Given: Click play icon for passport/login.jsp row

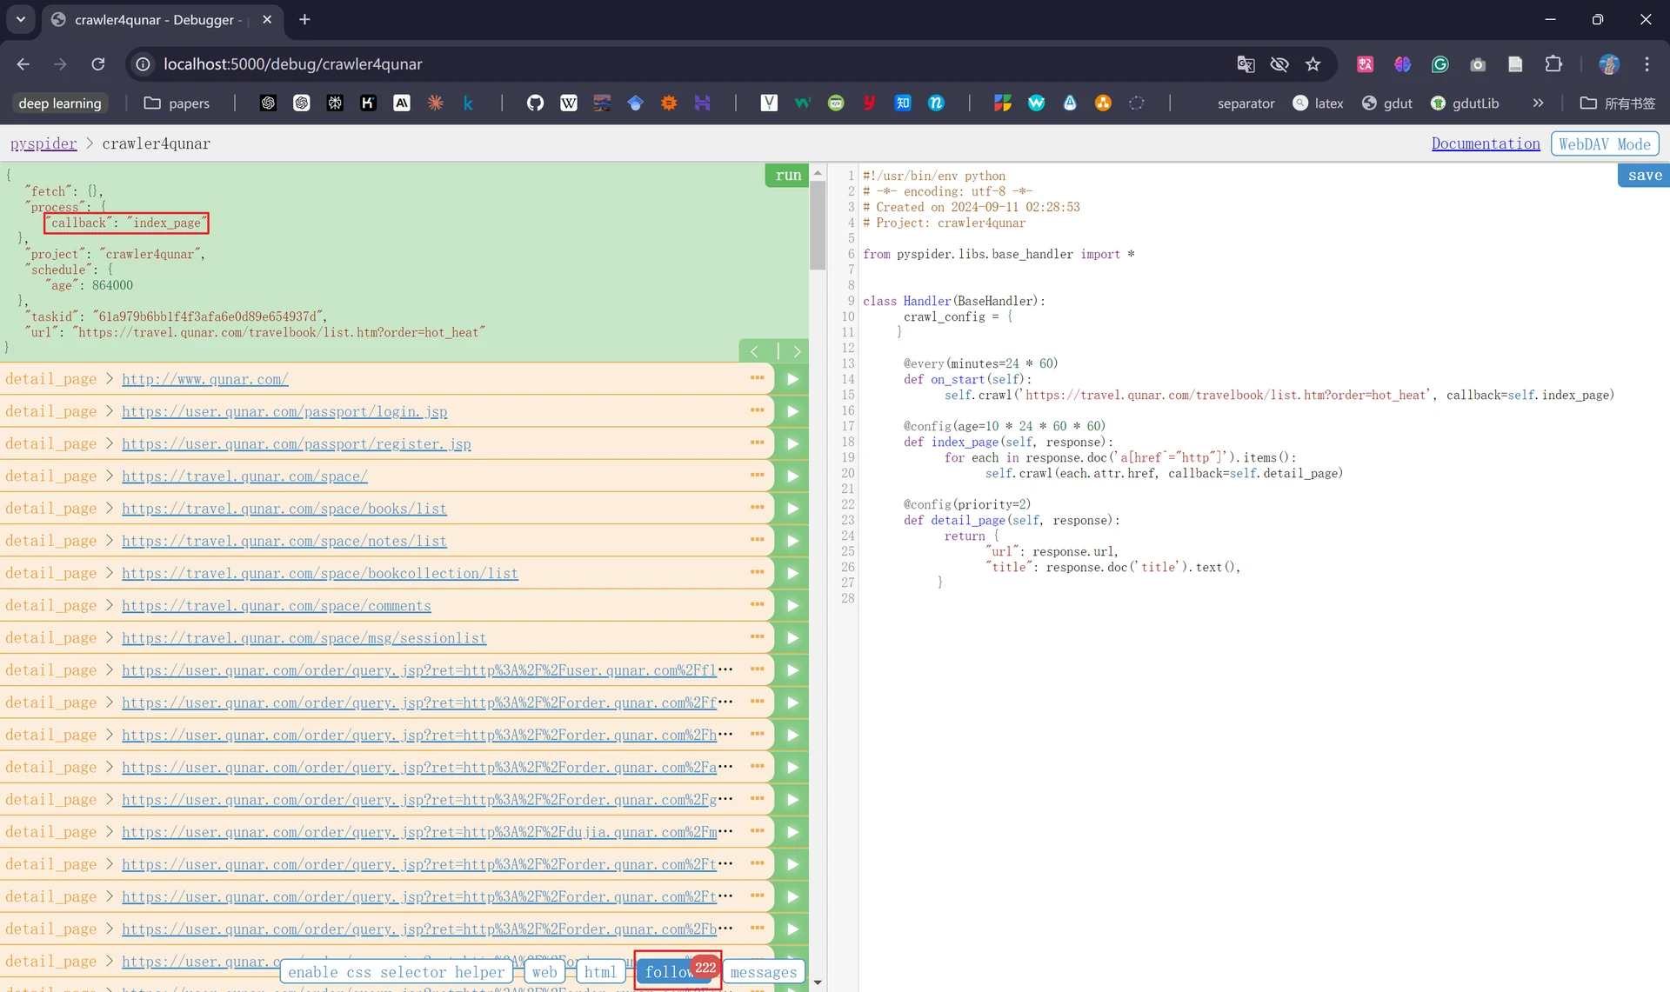Looking at the screenshot, I should tap(792, 411).
